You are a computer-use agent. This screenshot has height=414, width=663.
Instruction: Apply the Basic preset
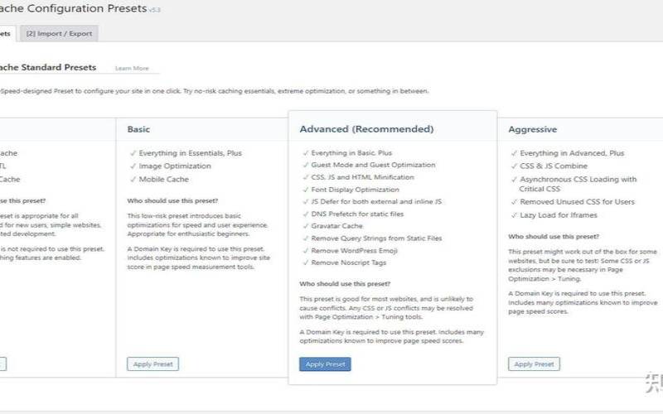click(152, 363)
